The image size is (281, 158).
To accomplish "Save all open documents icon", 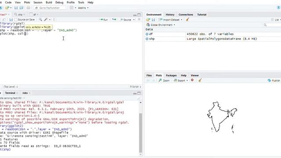I will 22,8.
